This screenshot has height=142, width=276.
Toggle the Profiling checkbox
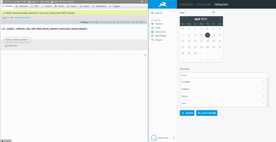[78, 22]
